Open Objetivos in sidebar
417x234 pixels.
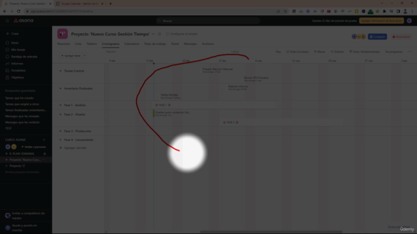coord(14,77)
